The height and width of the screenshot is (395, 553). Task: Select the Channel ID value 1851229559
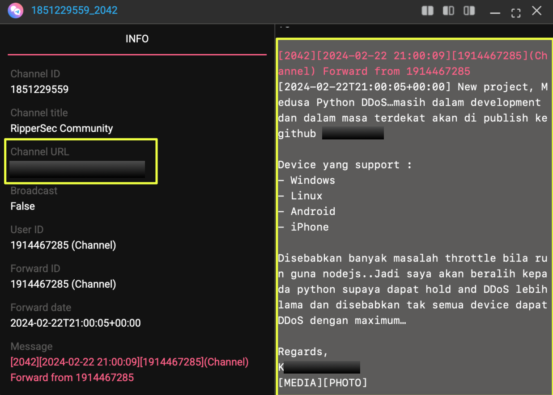(x=39, y=89)
